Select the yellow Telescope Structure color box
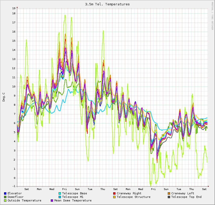 coord(114,197)
